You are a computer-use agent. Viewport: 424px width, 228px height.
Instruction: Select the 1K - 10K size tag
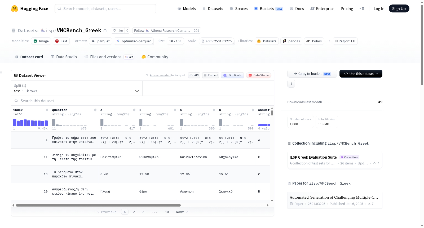click(x=175, y=41)
